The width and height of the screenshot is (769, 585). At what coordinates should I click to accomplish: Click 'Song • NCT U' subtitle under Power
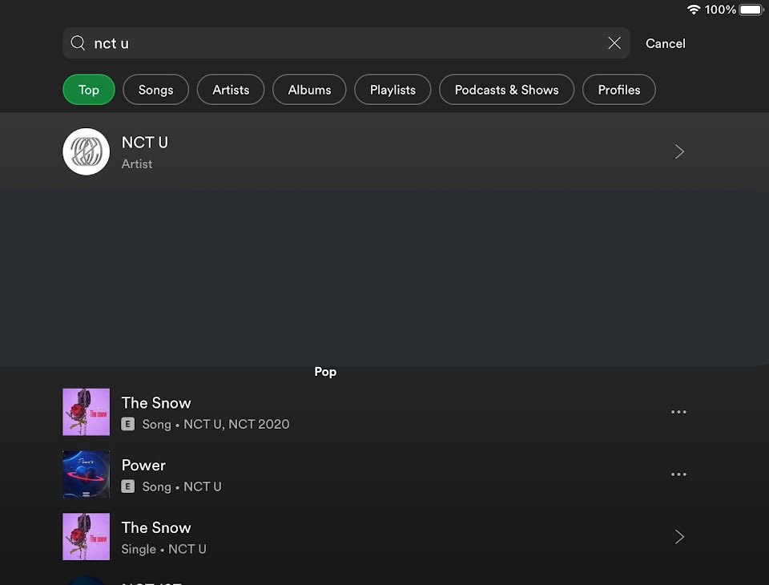[x=182, y=486]
